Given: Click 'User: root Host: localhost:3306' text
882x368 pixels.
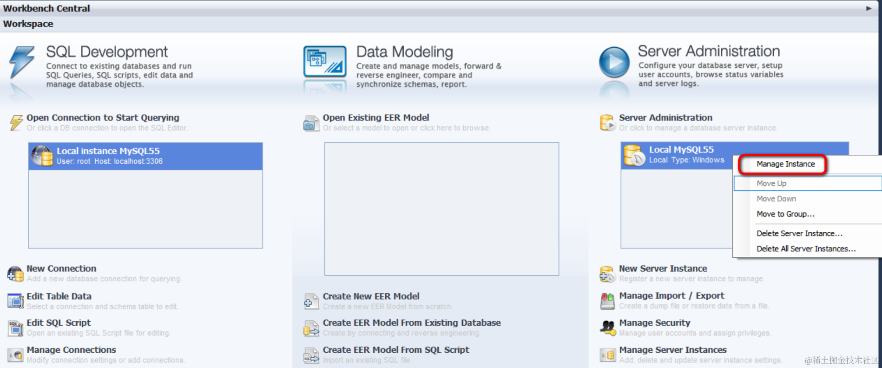Looking at the screenshot, I should [110, 161].
